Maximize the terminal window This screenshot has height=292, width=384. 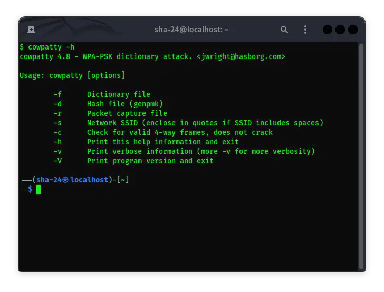[340, 30]
